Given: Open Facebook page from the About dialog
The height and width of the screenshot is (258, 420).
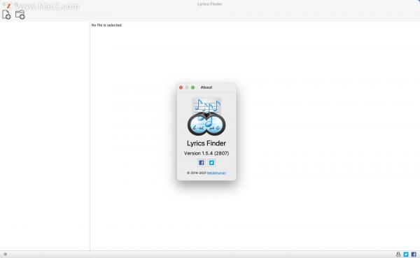Looking at the screenshot, I should tap(202, 162).
